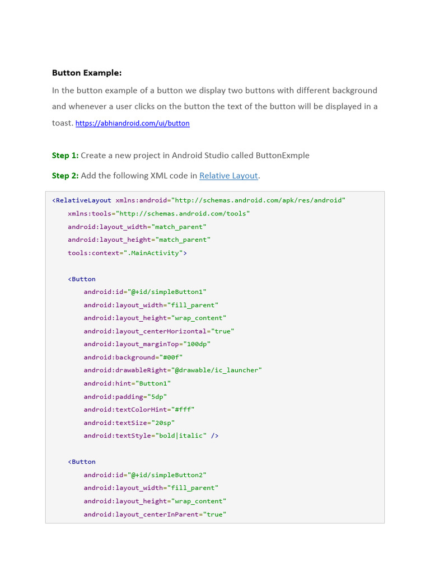Click the android:padding "5dp" line
The width and height of the screenshot is (430, 573).
125,397
